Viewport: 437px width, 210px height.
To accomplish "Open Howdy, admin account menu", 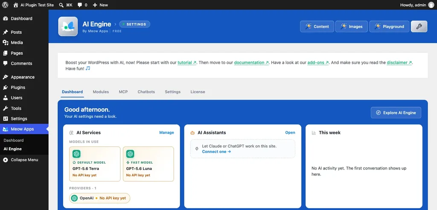I will [x=417, y=5].
